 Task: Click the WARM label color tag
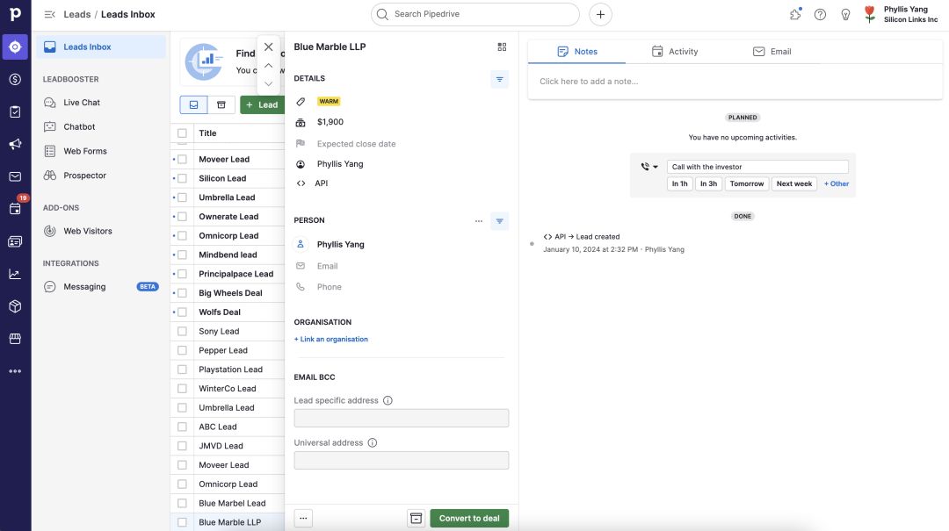[x=328, y=101]
